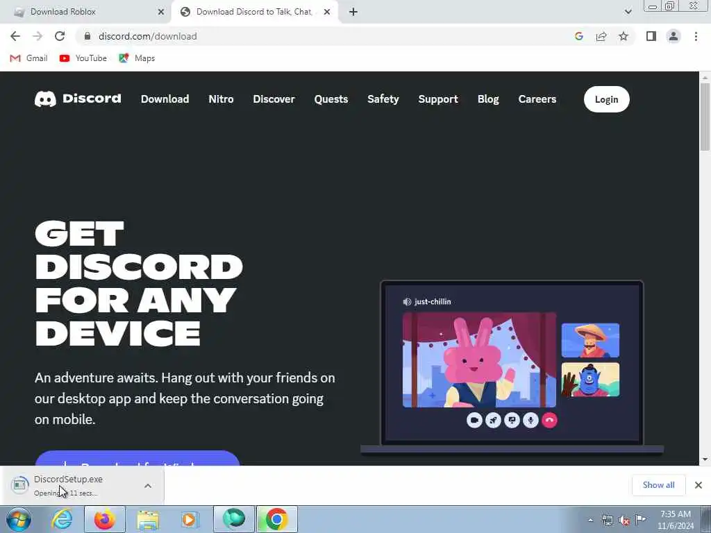Open the media player taskbar icon
This screenshot has height=533, width=711.
(x=190, y=519)
